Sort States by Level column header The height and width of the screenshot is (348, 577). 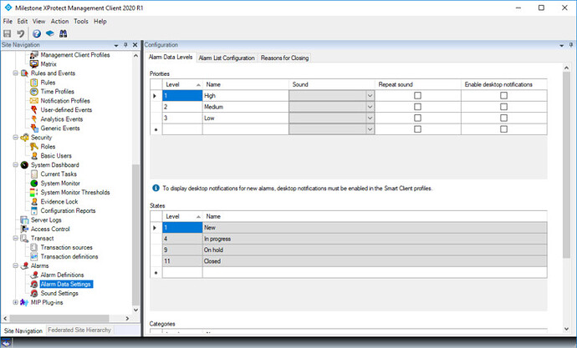point(182,217)
